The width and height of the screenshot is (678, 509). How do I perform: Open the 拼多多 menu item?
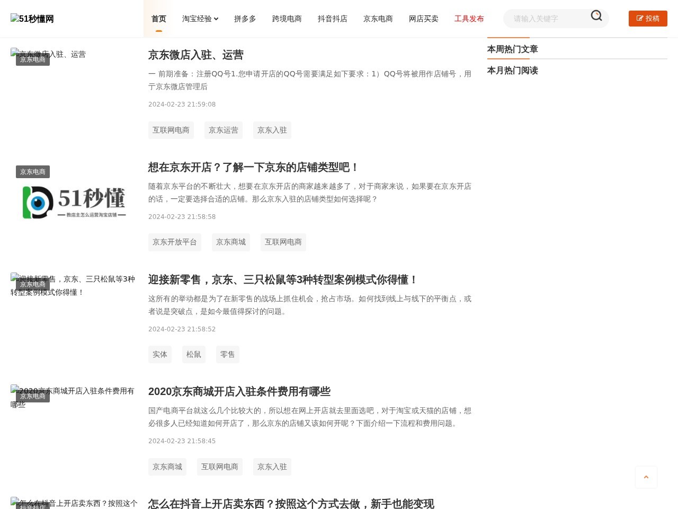click(245, 19)
